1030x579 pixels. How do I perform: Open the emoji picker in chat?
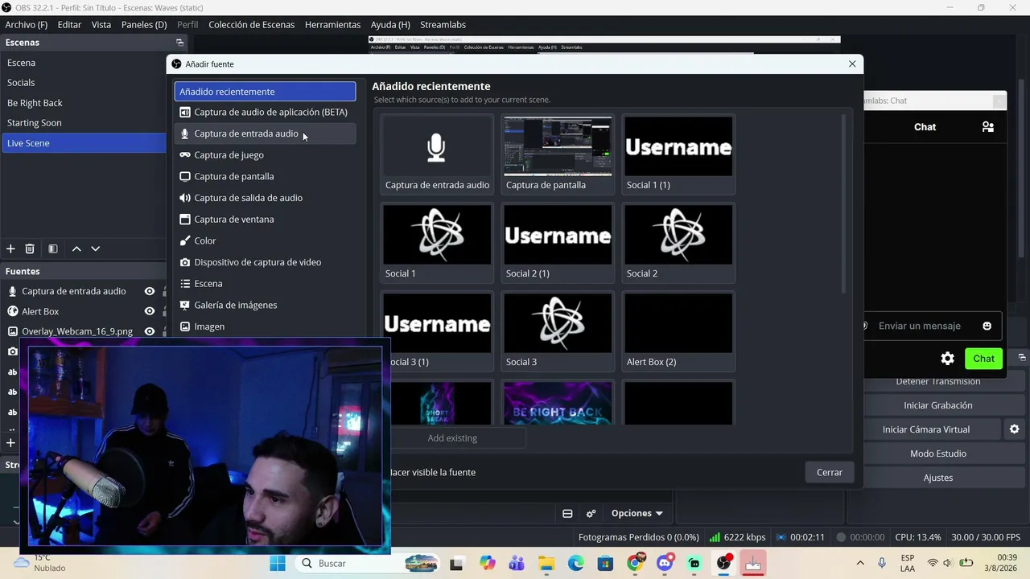pos(987,326)
